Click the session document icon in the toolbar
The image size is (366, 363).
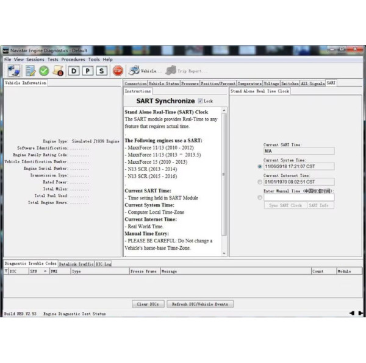[30, 71]
